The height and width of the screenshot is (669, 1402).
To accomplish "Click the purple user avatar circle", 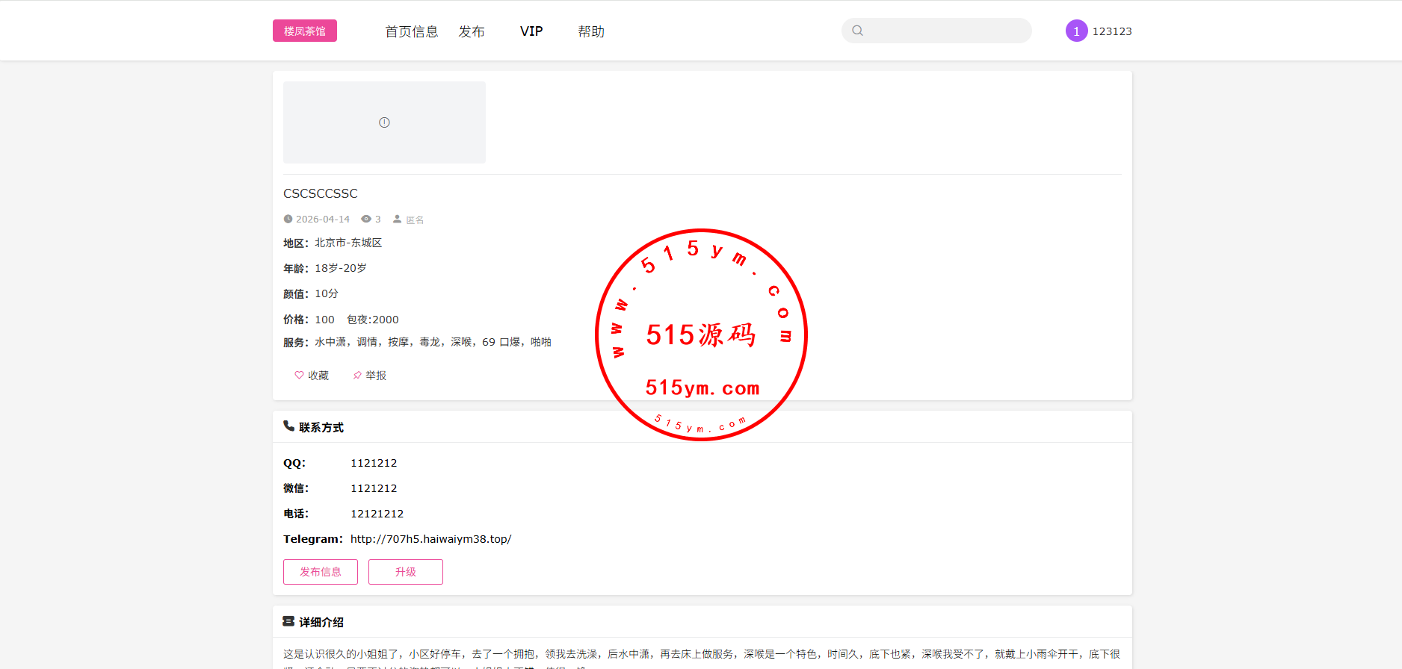I will 1076,31.
